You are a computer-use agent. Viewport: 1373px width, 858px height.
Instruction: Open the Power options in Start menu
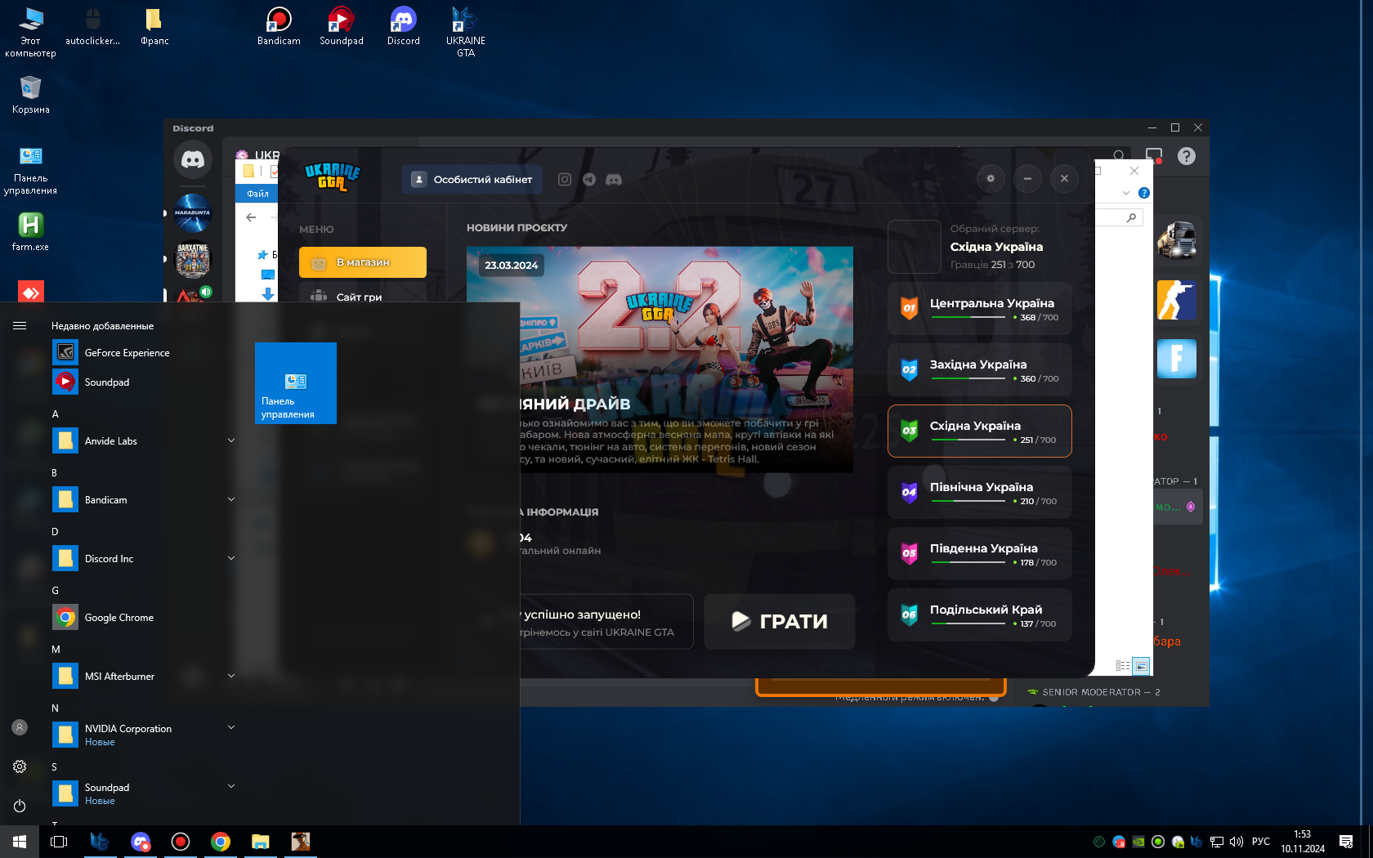pos(20,806)
